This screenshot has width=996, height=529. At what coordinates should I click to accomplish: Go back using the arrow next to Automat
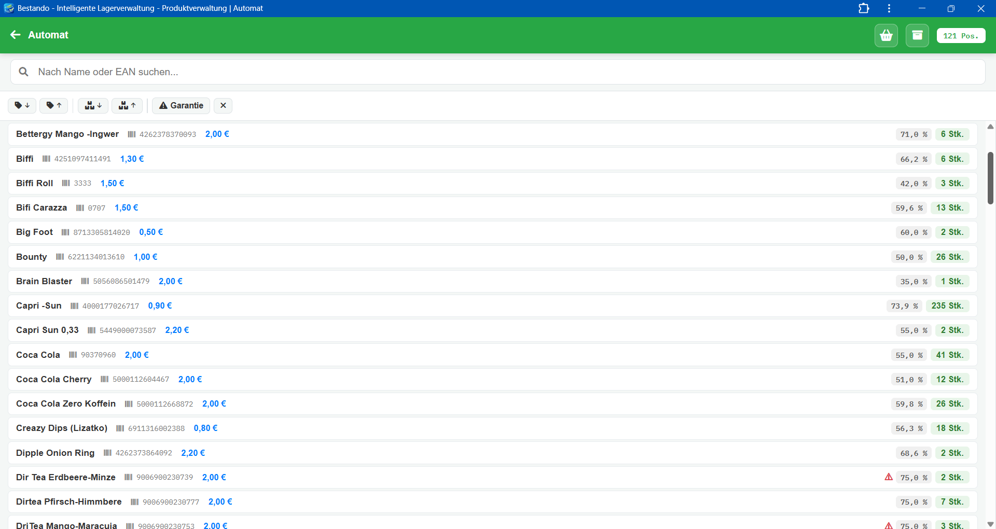tap(16, 35)
